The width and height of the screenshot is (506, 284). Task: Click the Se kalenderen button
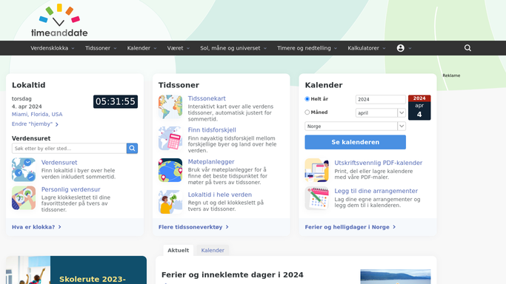356,142
